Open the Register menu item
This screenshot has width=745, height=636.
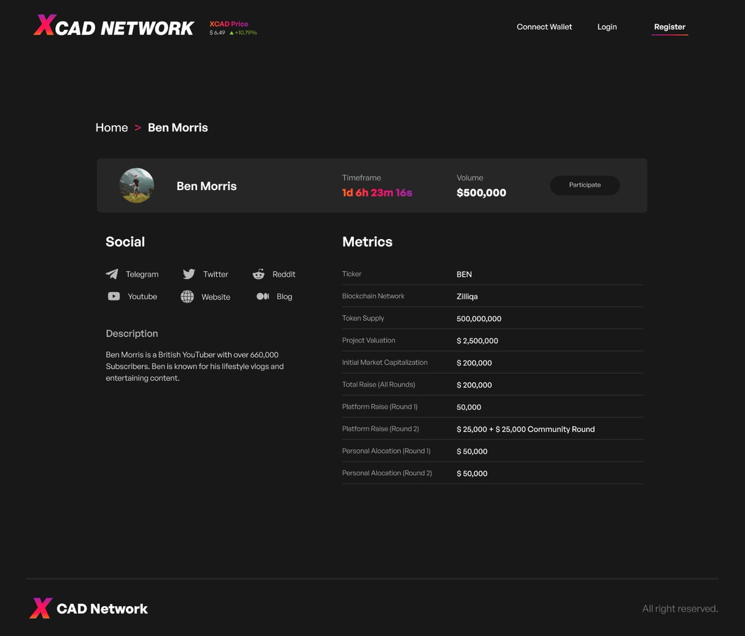[x=670, y=27]
